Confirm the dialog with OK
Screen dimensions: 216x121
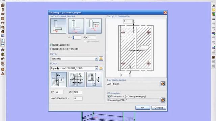(143, 108)
